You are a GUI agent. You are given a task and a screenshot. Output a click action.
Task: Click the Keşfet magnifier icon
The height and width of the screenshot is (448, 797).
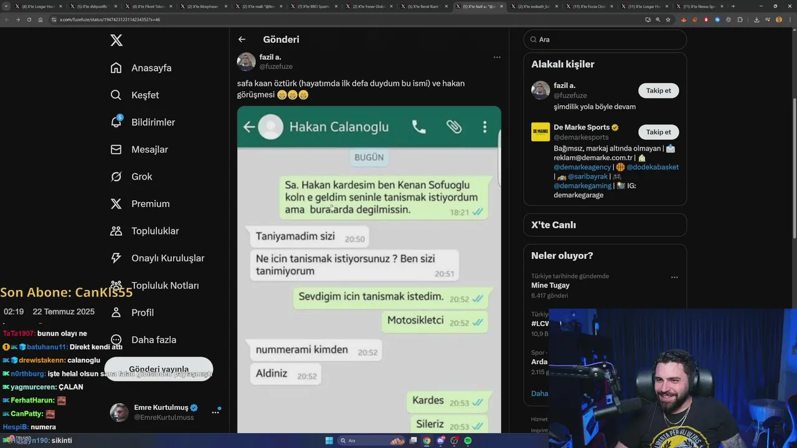116,95
